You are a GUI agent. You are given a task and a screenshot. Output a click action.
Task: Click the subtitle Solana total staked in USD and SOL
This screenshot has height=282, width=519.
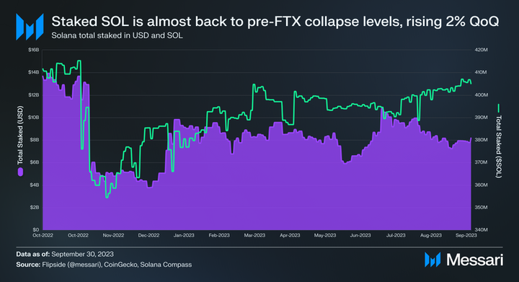click(x=117, y=35)
